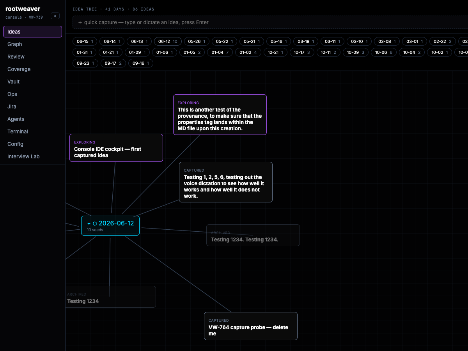
Task: Open archived card Testing 1234. Testing 1234.
Action: pyautogui.click(x=253, y=235)
